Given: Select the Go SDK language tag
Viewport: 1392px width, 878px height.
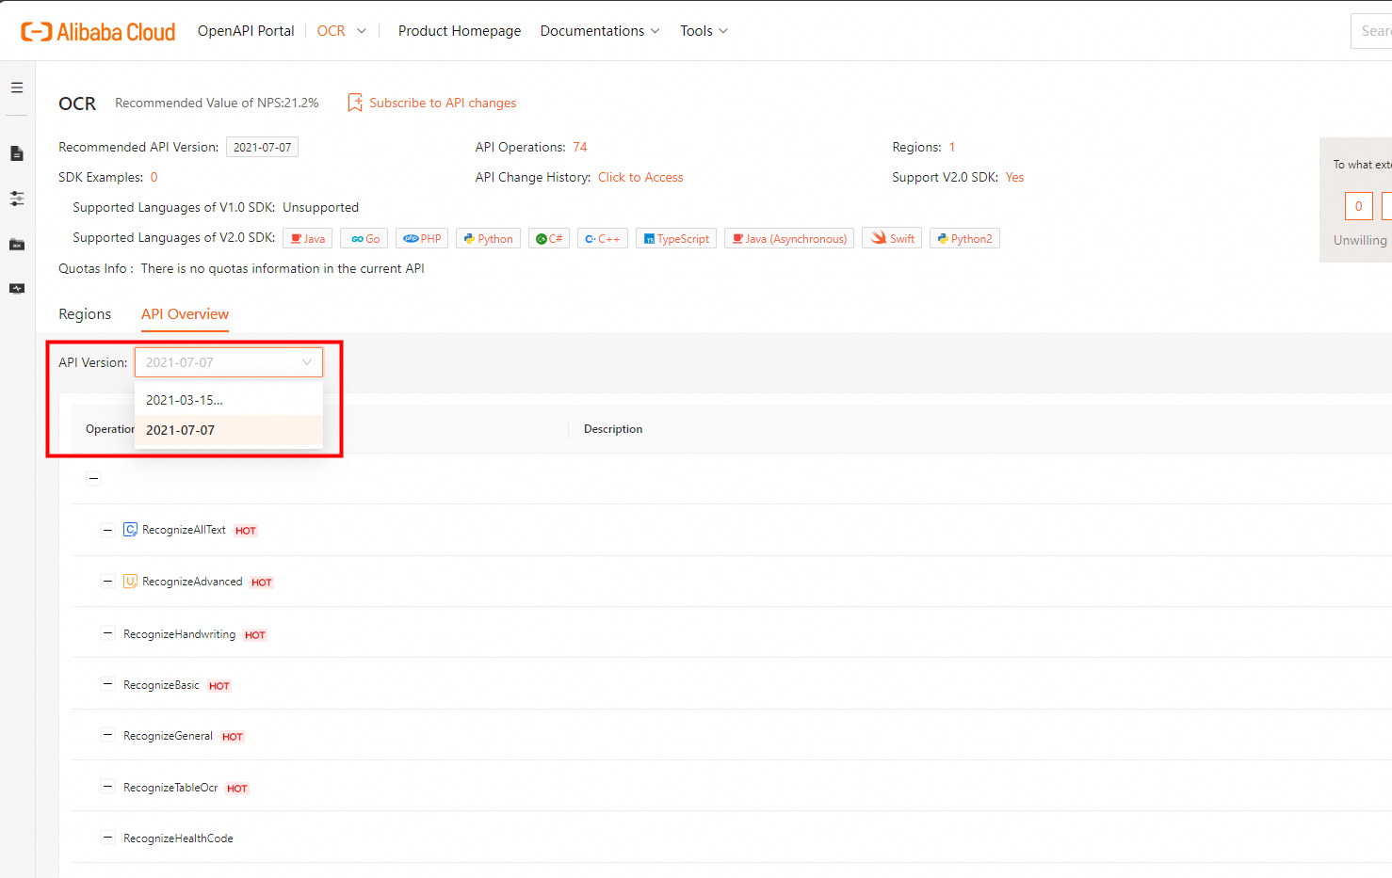Looking at the screenshot, I should tap(364, 239).
